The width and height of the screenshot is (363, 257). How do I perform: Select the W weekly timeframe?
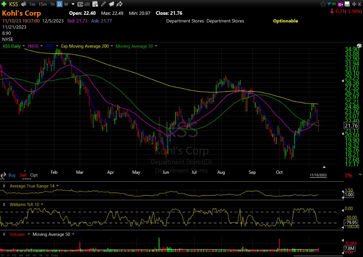coord(66,4)
